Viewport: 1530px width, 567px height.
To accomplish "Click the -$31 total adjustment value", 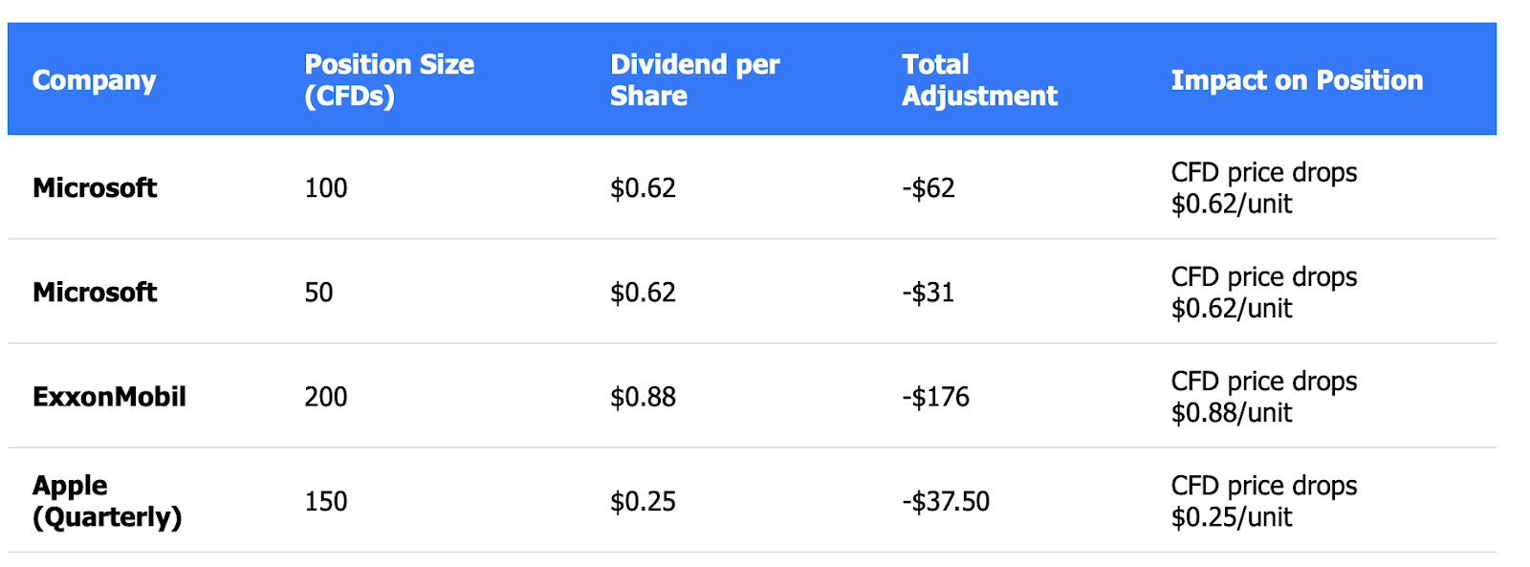I will pos(928,292).
